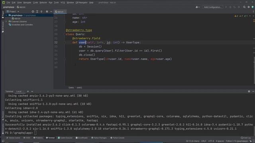Click the terminal prompt input area
This screenshot has height=143, width=255.
pyautogui.click(x=35, y=133)
